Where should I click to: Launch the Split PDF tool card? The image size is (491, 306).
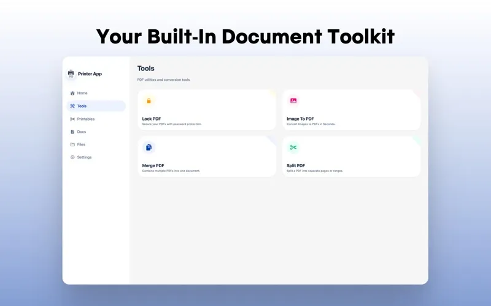351,157
